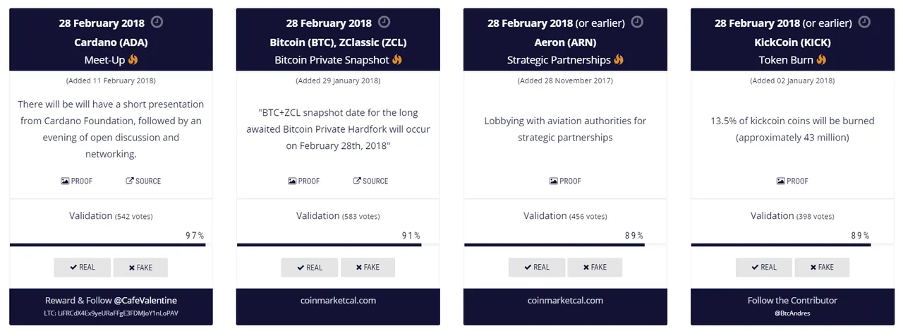The height and width of the screenshot is (336, 903).
Task: Open SOURCE link for Bitcoin Private Snapshot
Action: coord(370,181)
